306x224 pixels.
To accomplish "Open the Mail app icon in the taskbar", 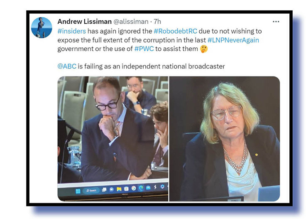I will (x=148, y=188).
